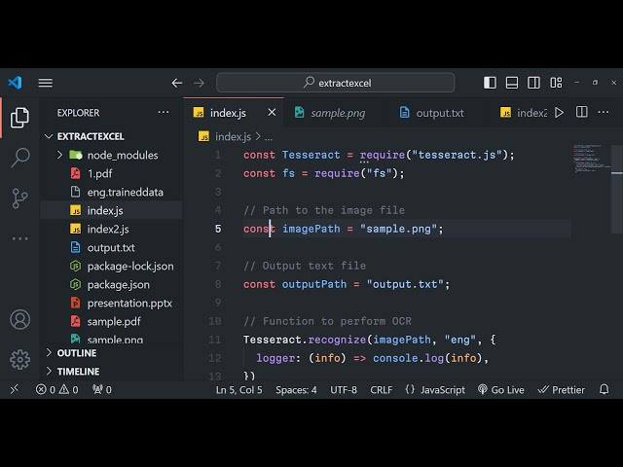Toggle the bottom panel layout button
The height and width of the screenshot is (467, 623).
[512, 83]
